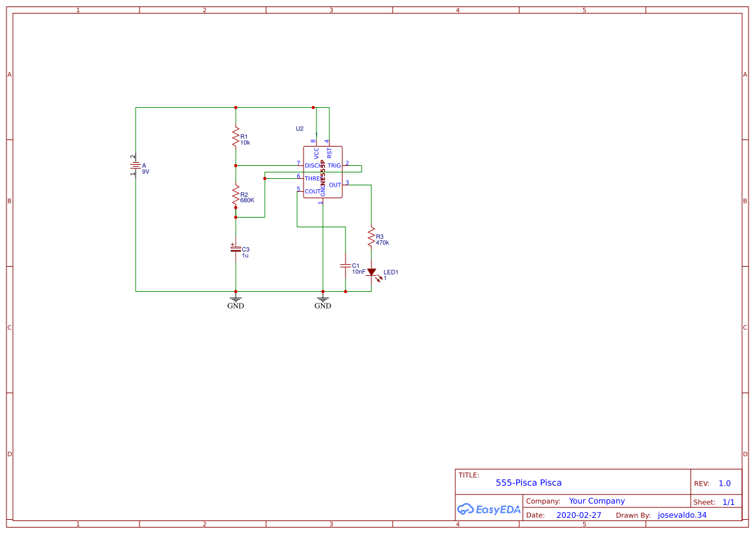The height and width of the screenshot is (534, 755).
Task: Click the title text 555-Pisca Pisca
Action: 530,482
